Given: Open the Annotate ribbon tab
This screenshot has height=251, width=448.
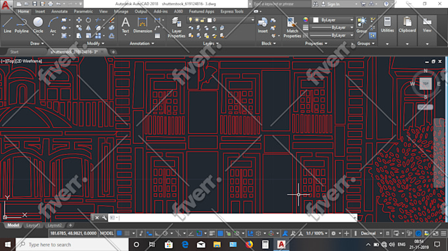Looking at the screenshot, I should pos(59,11).
